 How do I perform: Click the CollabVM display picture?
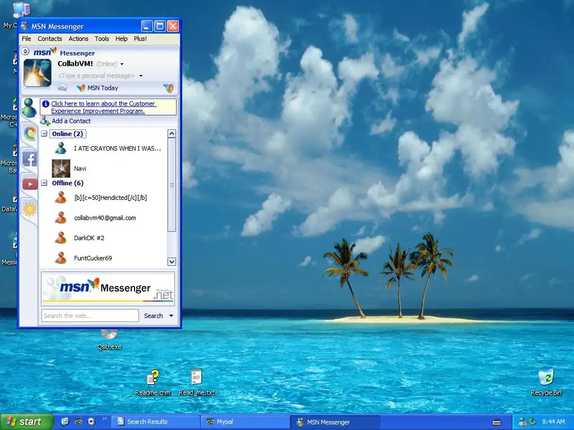click(38, 73)
